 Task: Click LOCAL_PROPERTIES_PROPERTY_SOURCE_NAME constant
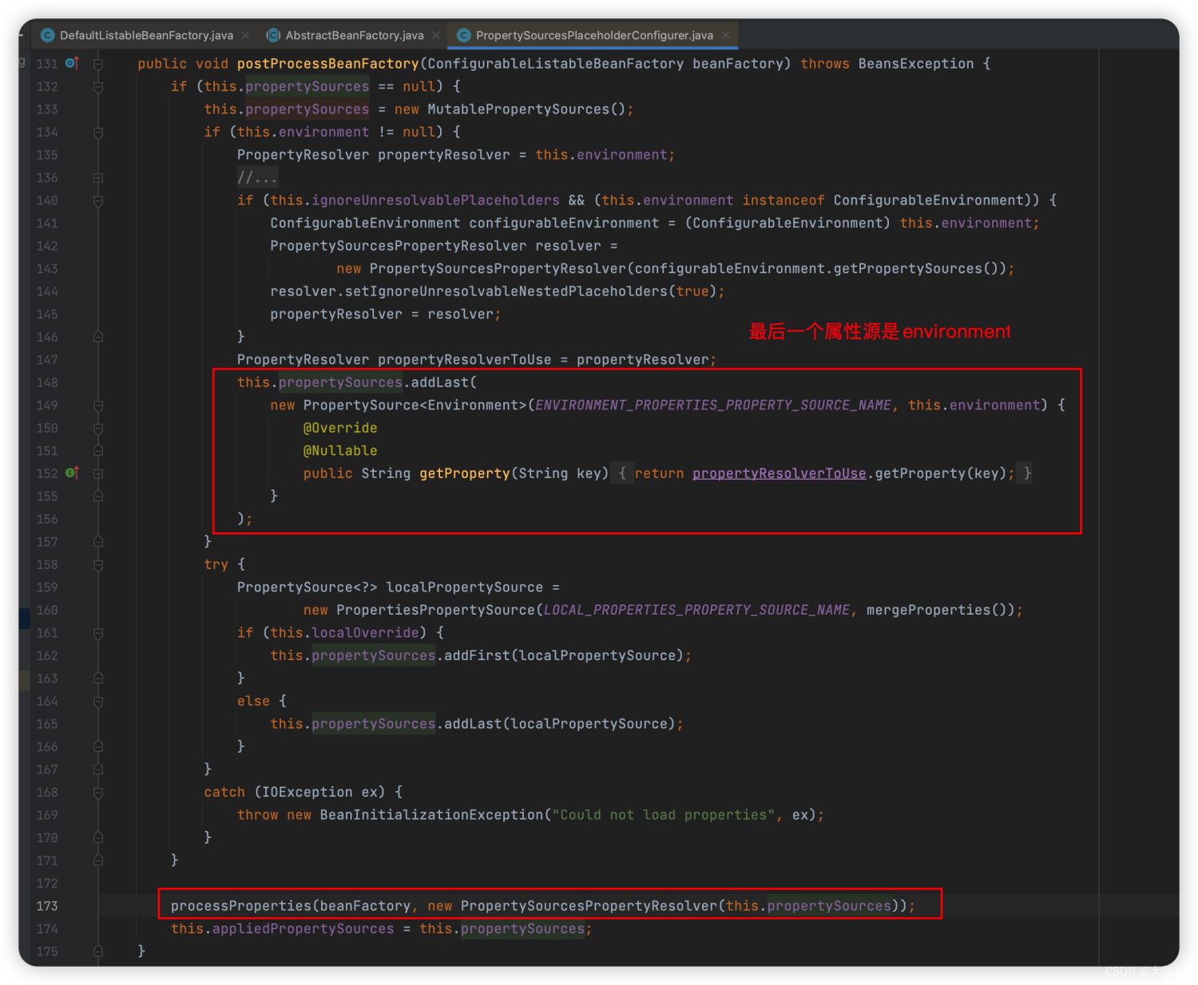click(x=696, y=610)
